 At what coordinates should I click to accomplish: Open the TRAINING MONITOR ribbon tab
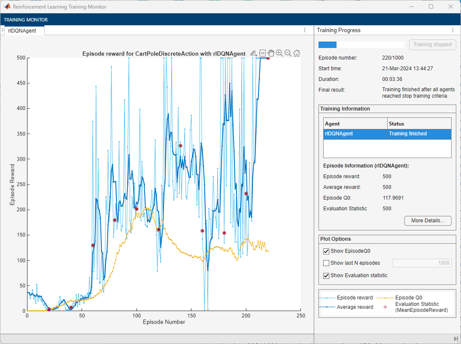click(26, 20)
